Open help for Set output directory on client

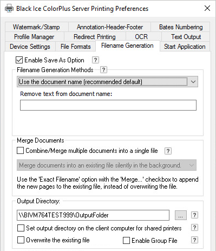(x=194, y=228)
